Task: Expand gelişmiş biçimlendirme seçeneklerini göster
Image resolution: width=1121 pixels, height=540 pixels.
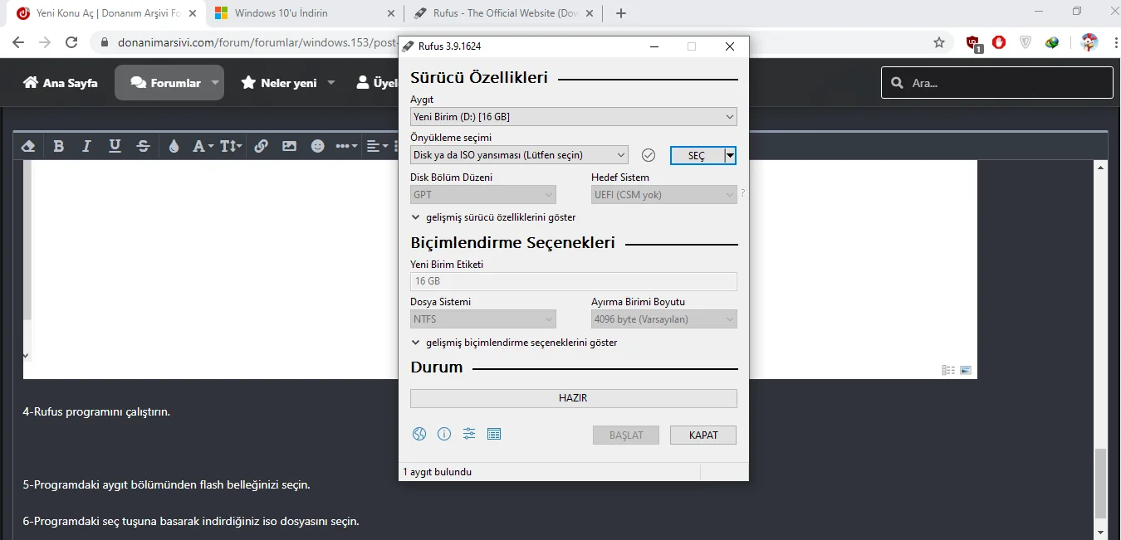Action: coord(514,343)
